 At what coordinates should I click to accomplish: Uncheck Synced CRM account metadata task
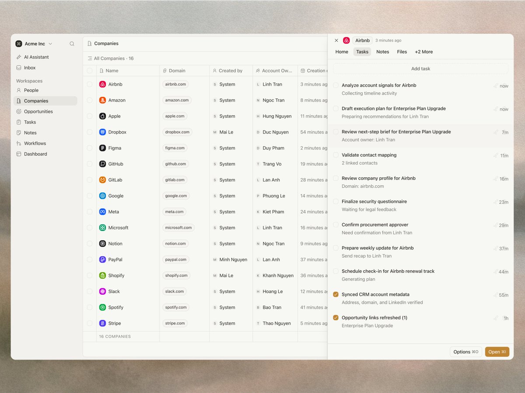click(x=336, y=295)
